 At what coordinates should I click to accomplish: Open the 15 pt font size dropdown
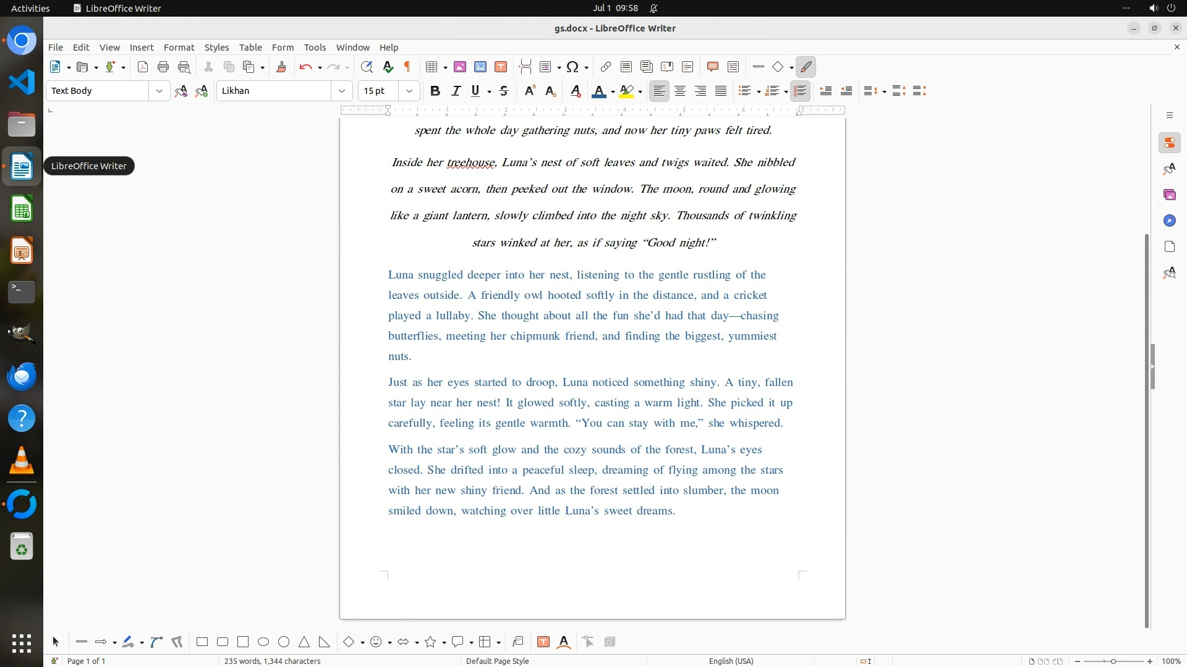point(409,91)
